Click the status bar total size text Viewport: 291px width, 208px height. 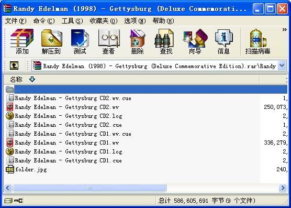pyautogui.click(x=207, y=201)
